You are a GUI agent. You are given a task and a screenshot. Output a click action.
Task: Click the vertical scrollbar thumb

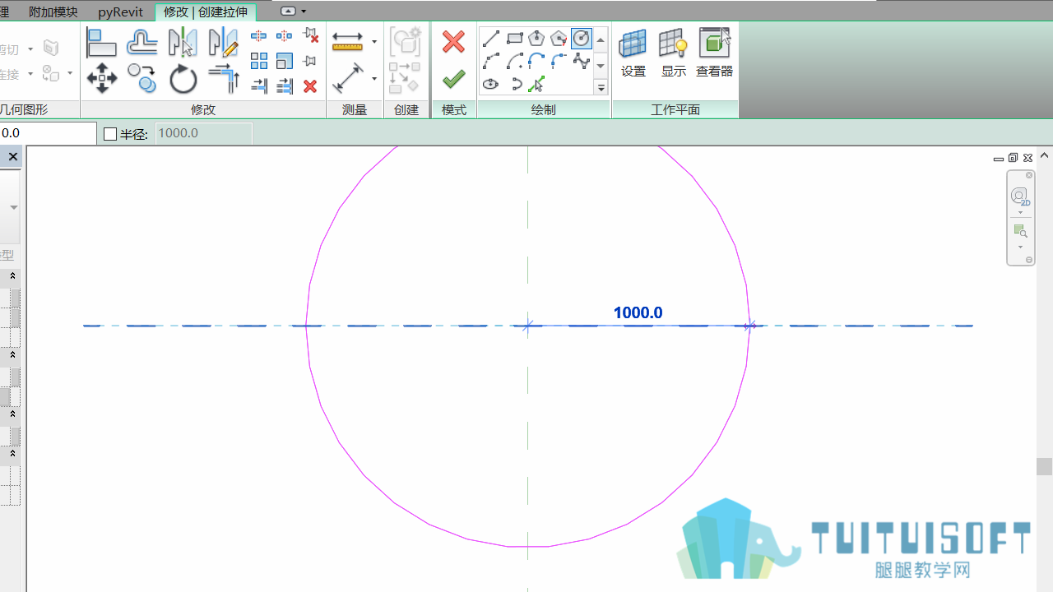[x=1044, y=466]
